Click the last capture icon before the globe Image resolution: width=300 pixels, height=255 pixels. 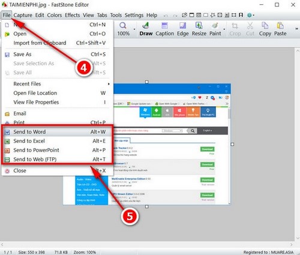click(241, 15)
